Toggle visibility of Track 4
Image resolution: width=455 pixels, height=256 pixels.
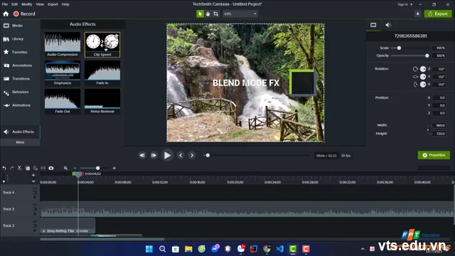[x=35, y=188]
